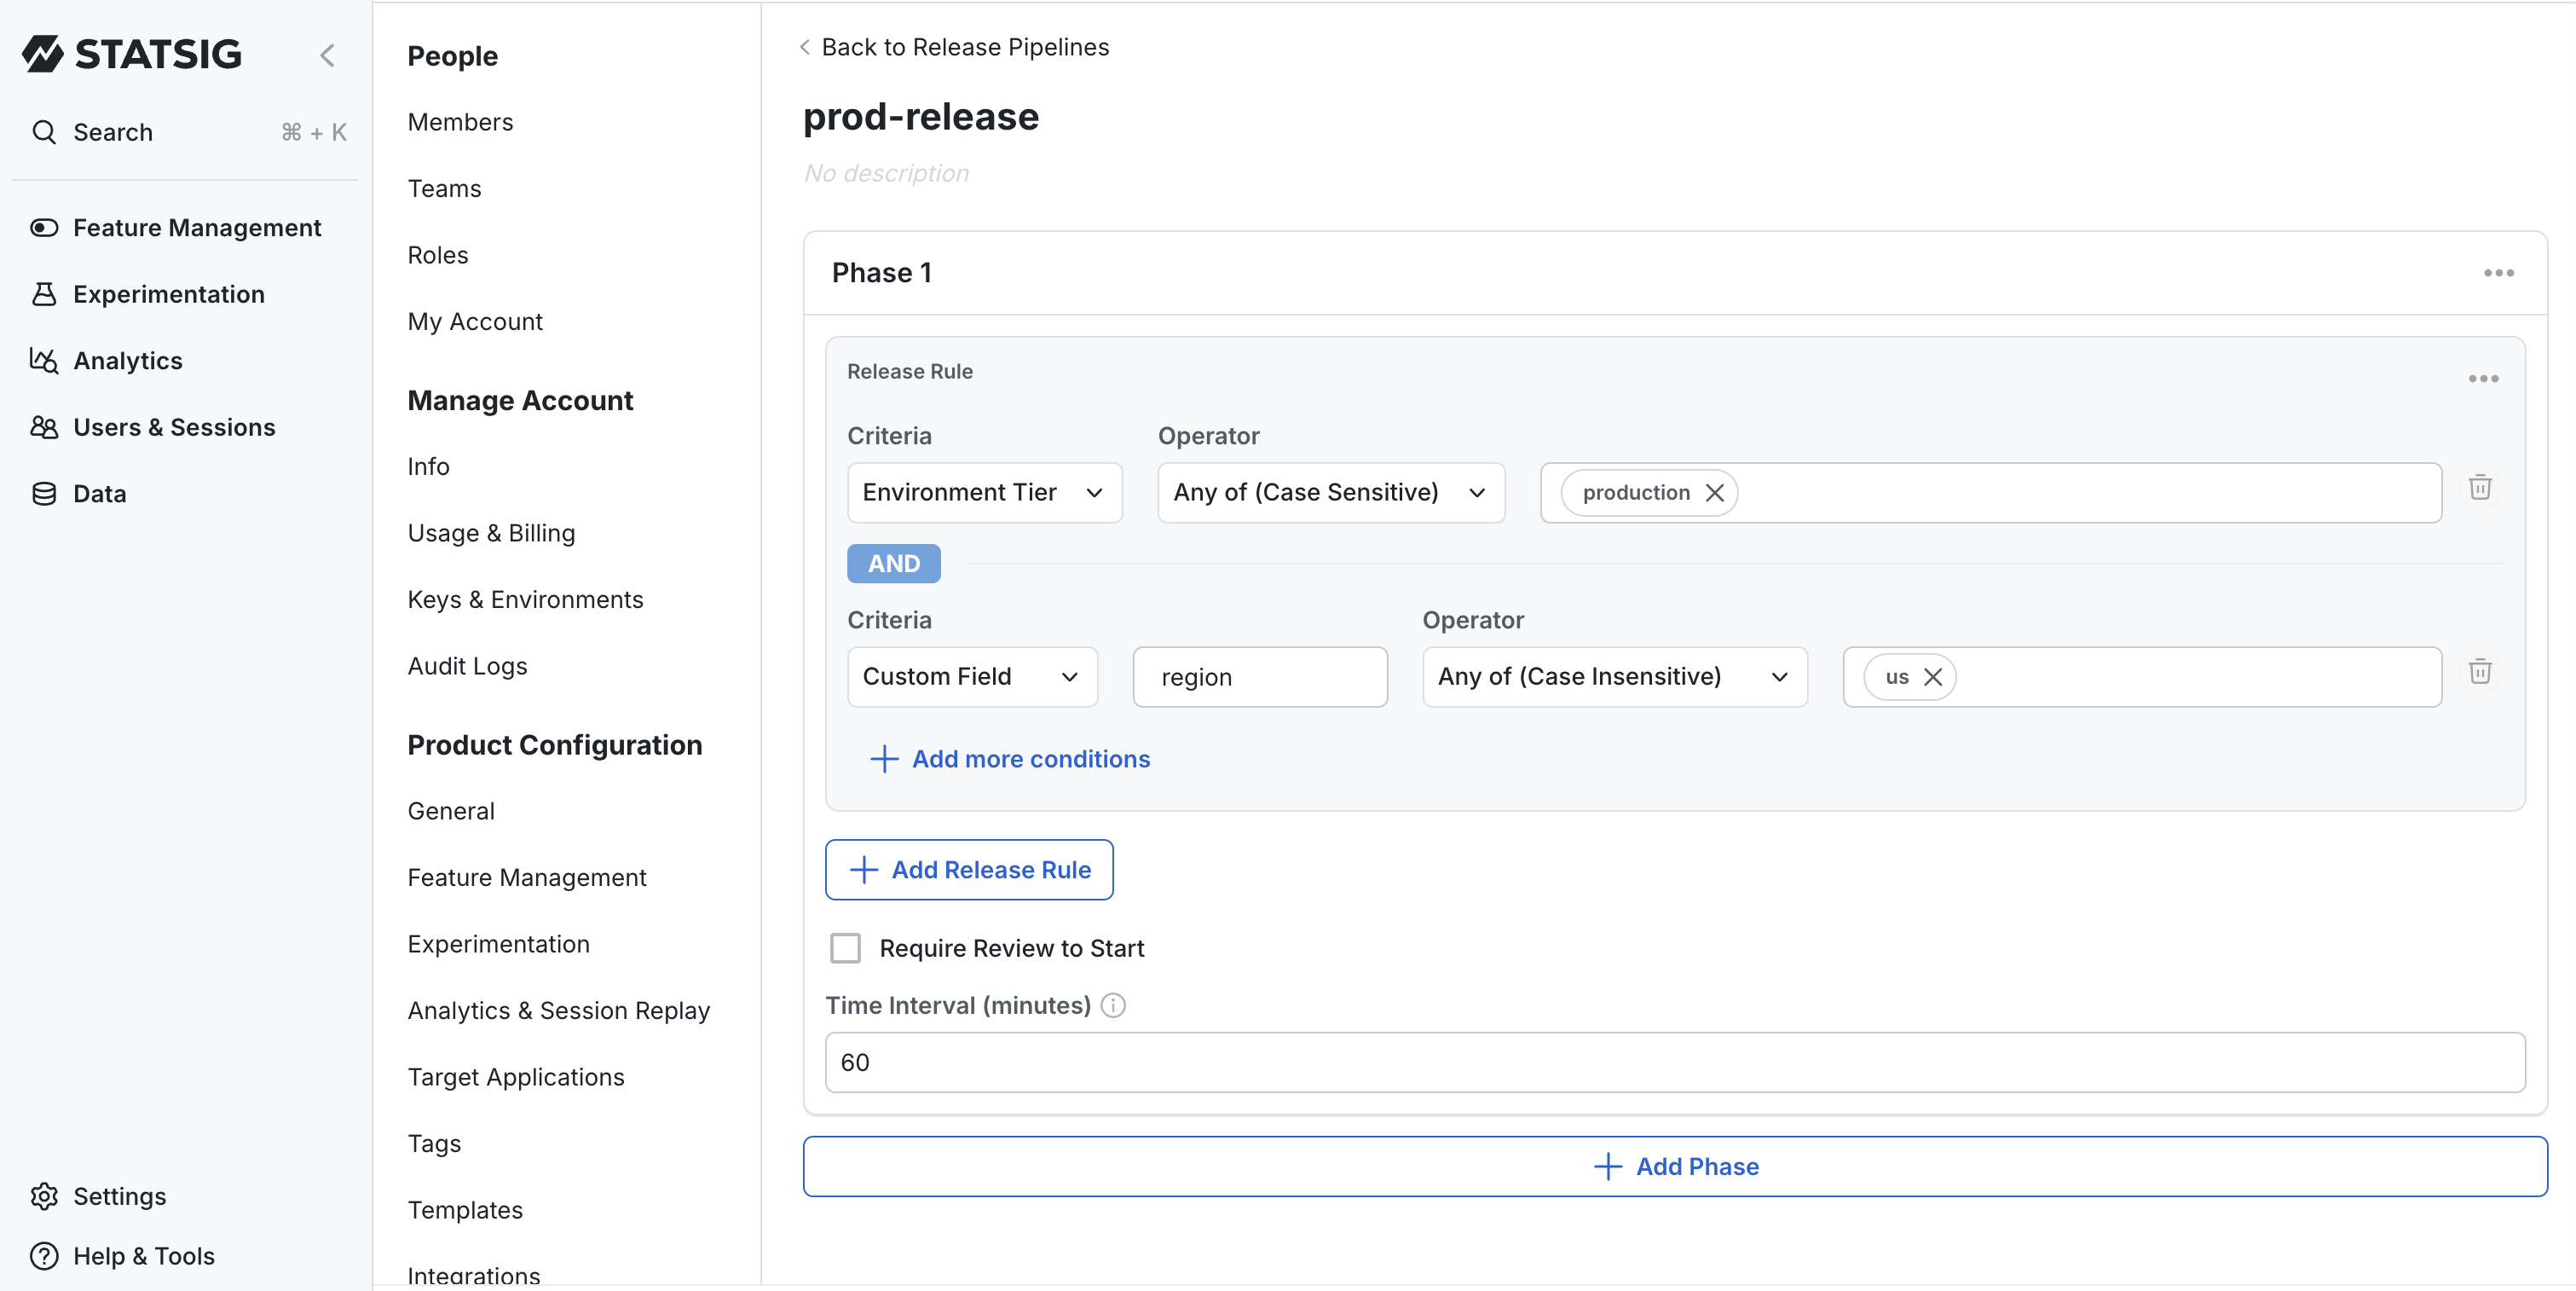The image size is (2576, 1291).
Task: Open the Any of (Case Sensitive) operator dropdown
Action: [x=1330, y=493]
